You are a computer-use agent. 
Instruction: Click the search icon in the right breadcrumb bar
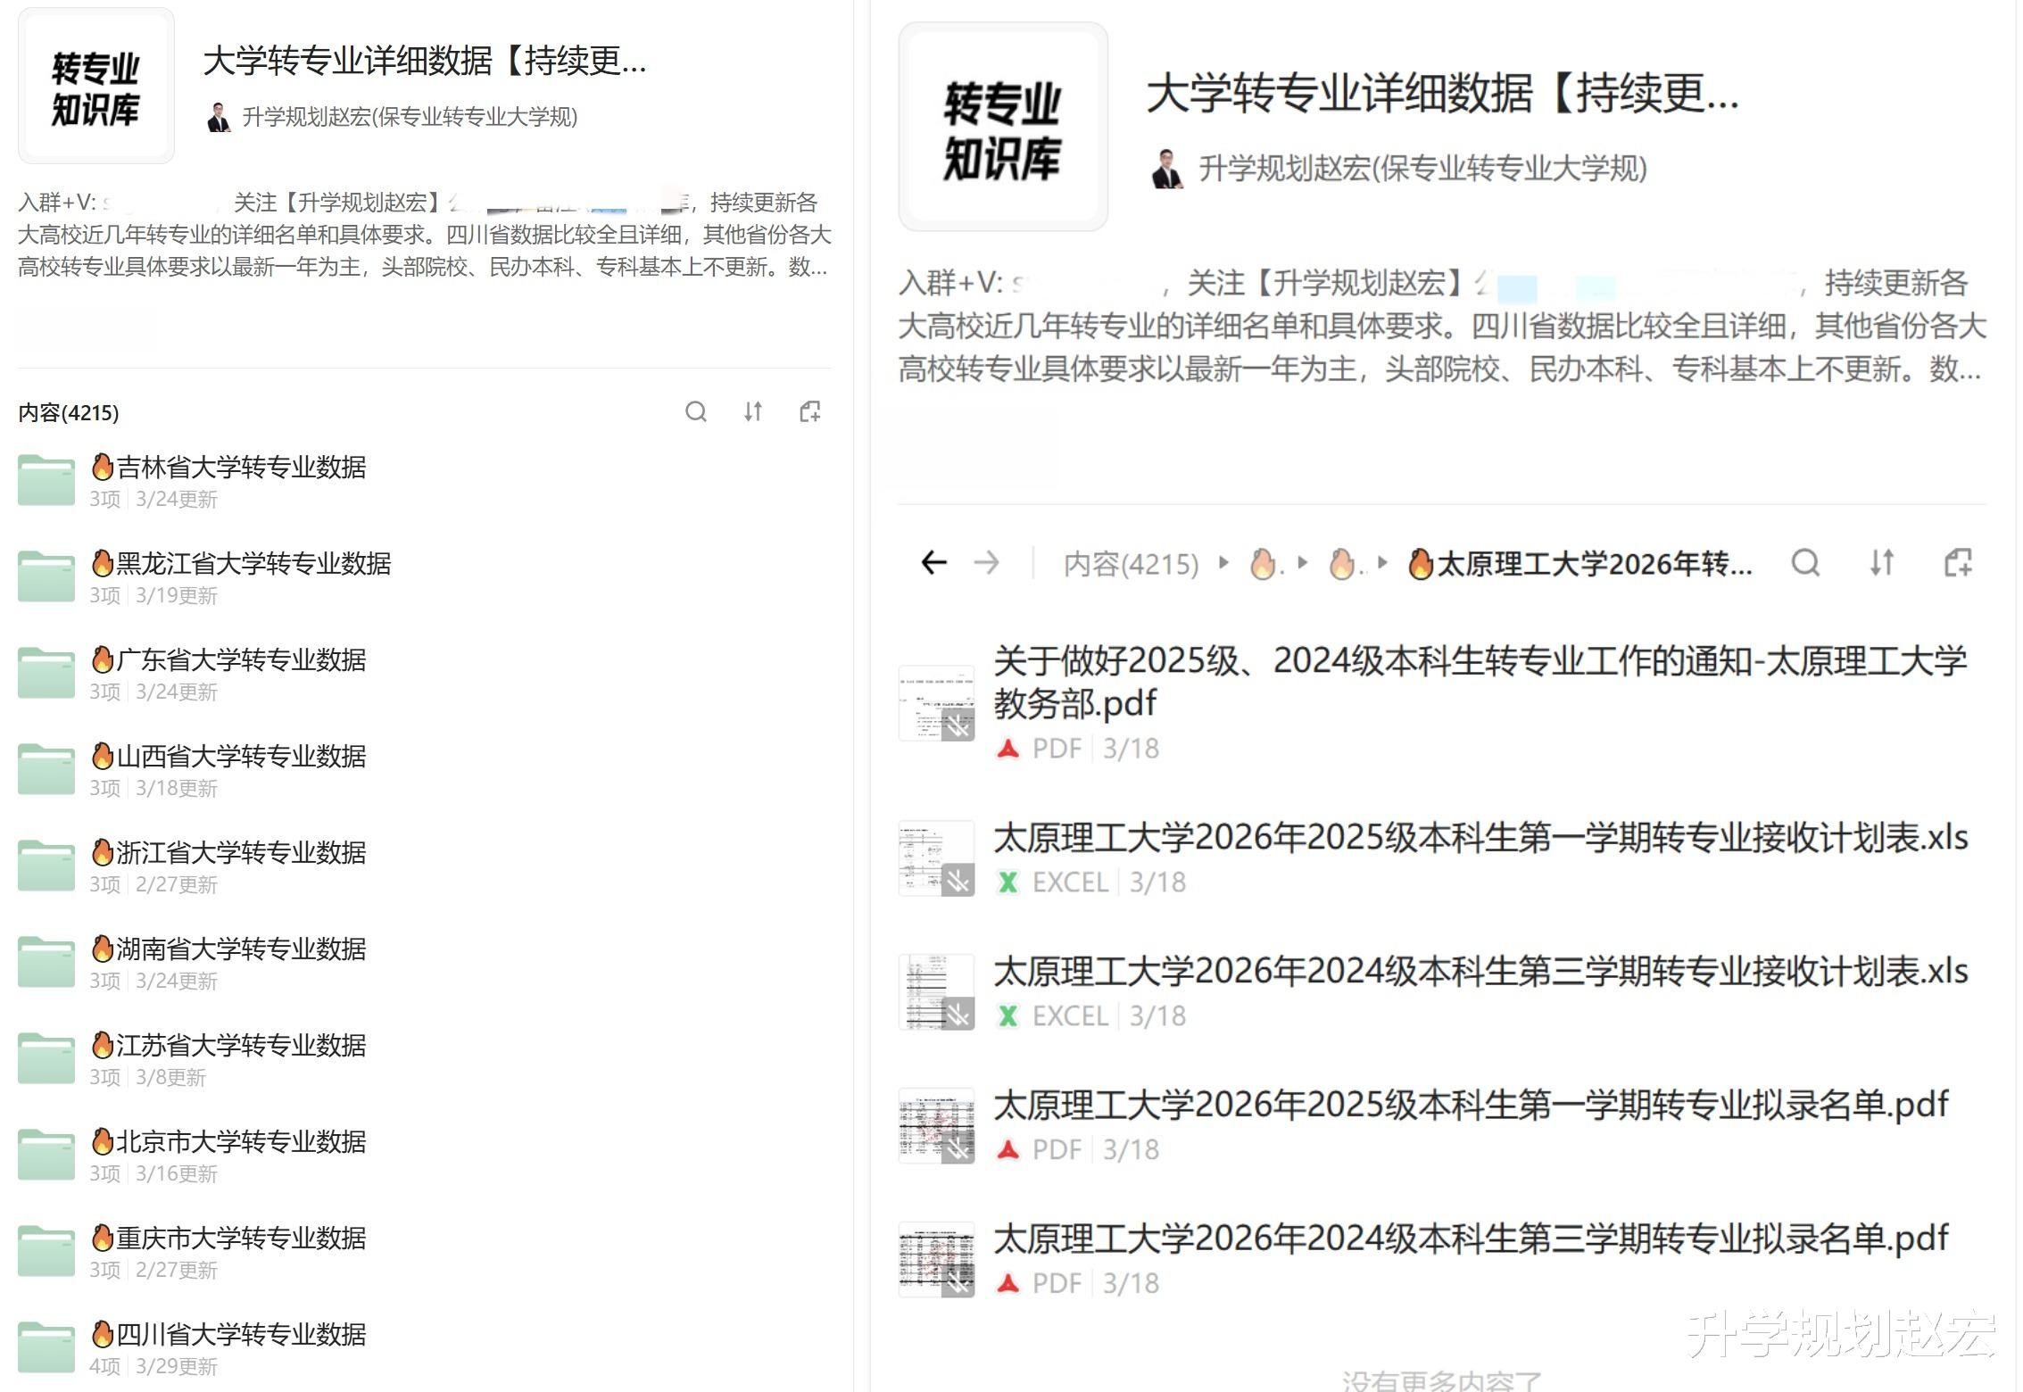coord(1805,563)
